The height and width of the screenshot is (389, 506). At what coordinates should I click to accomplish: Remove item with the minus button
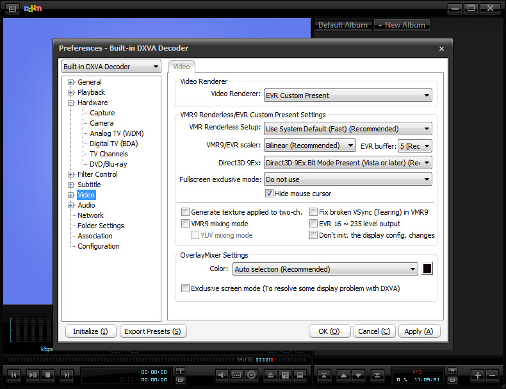point(493,375)
